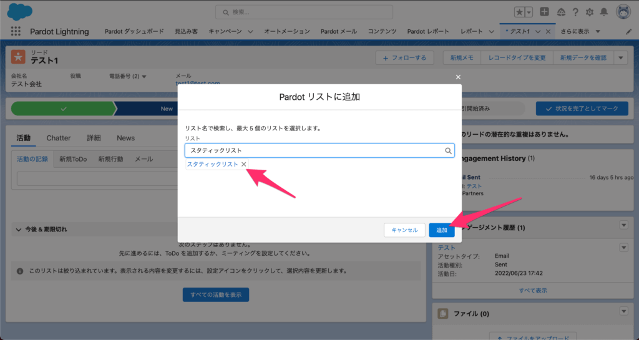Click the pencil edit navigation icon
This screenshot has width=639, height=340.
(629, 32)
